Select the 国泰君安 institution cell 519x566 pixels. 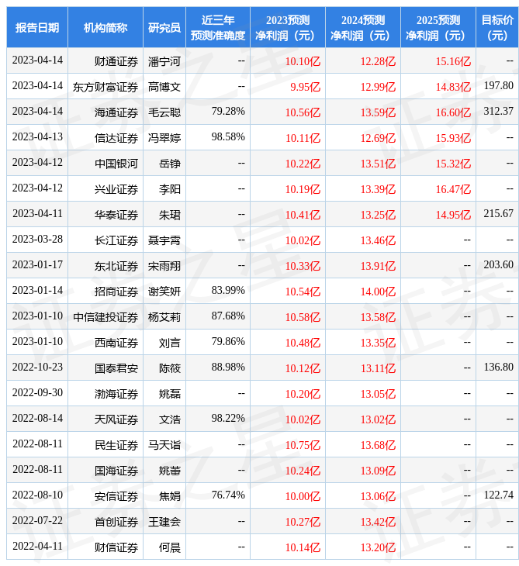pyautogui.click(x=105, y=368)
